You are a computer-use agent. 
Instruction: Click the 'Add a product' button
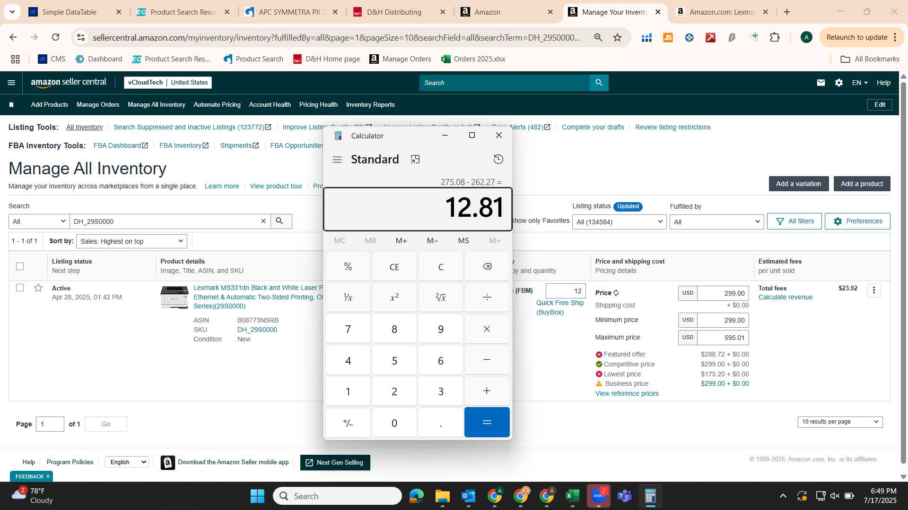pos(862,184)
